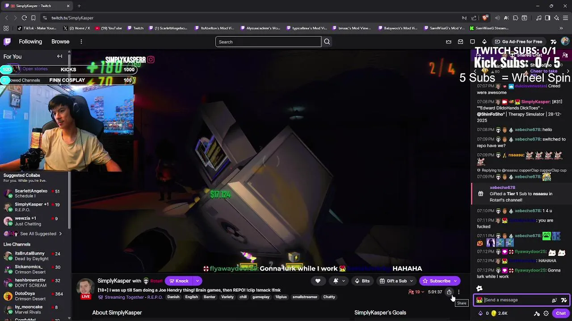Open the Brave Shields lion icon

[485, 18]
